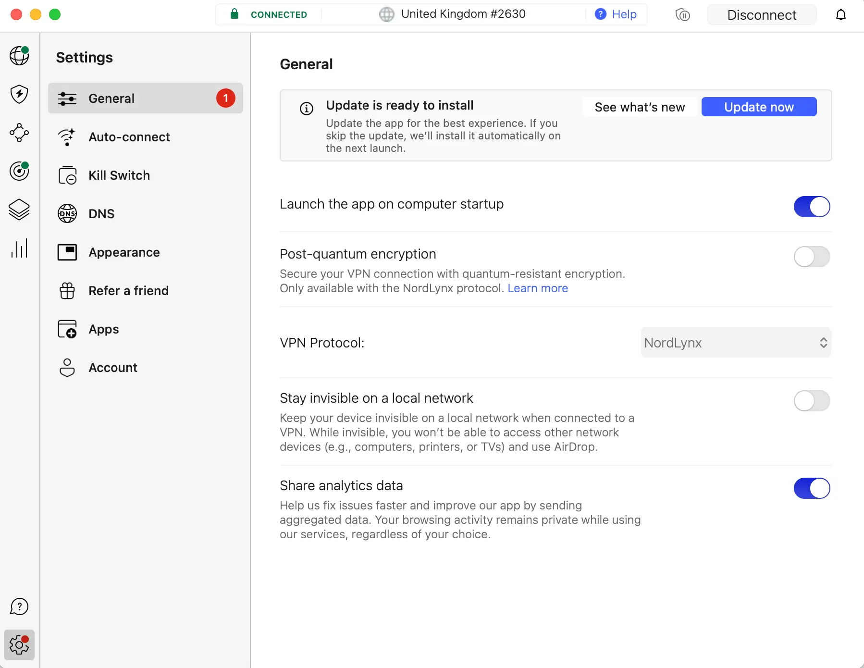The image size is (864, 668).
Task: Click the Apps plus window icon
Action: 67,329
